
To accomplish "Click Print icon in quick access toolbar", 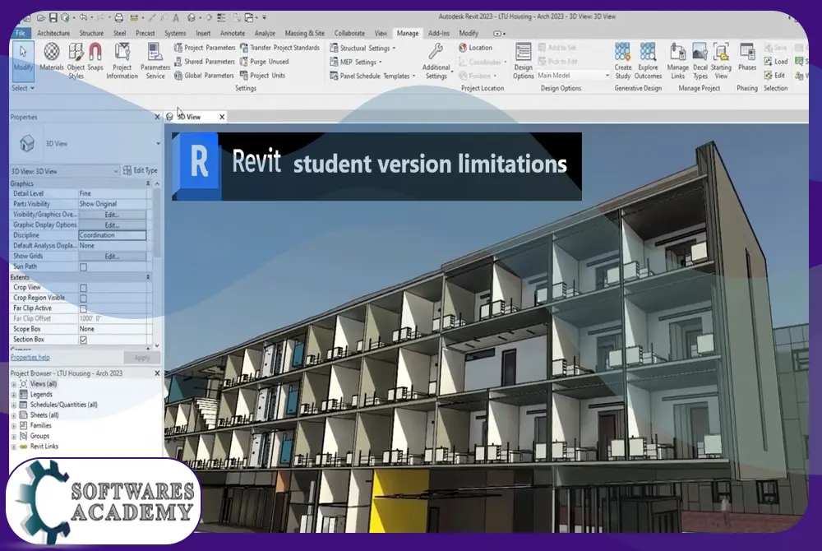I will tap(119, 18).
